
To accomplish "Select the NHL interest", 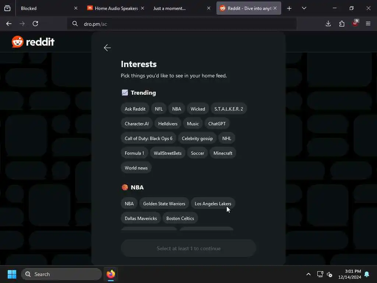I will [226, 139].
